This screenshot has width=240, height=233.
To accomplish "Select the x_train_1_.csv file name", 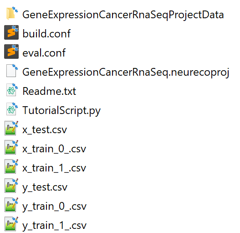I will (x=54, y=168).
